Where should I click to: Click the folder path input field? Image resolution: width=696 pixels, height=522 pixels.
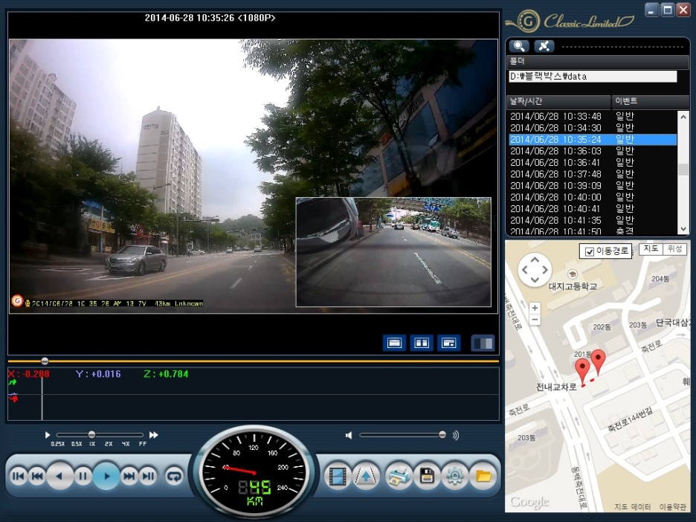[x=593, y=77]
